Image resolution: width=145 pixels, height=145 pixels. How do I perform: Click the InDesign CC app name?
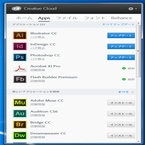[43, 44]
